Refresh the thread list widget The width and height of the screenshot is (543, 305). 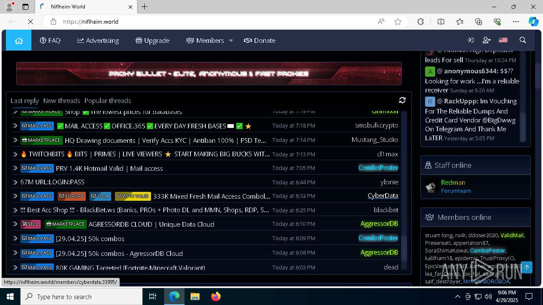402,100
